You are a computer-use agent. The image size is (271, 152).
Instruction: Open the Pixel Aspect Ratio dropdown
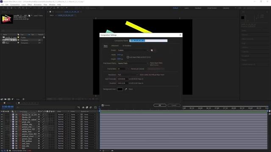[133, 63]
